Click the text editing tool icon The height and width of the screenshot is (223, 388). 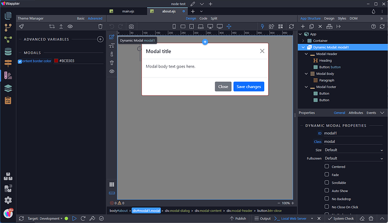click(x=111, y=45)
